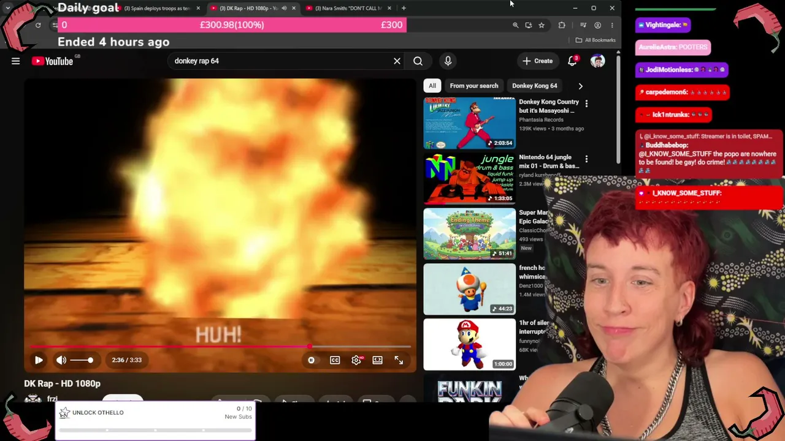Reload the page in the browser
This screenshot has width=785, height=441.
click(x=38, y=25)
